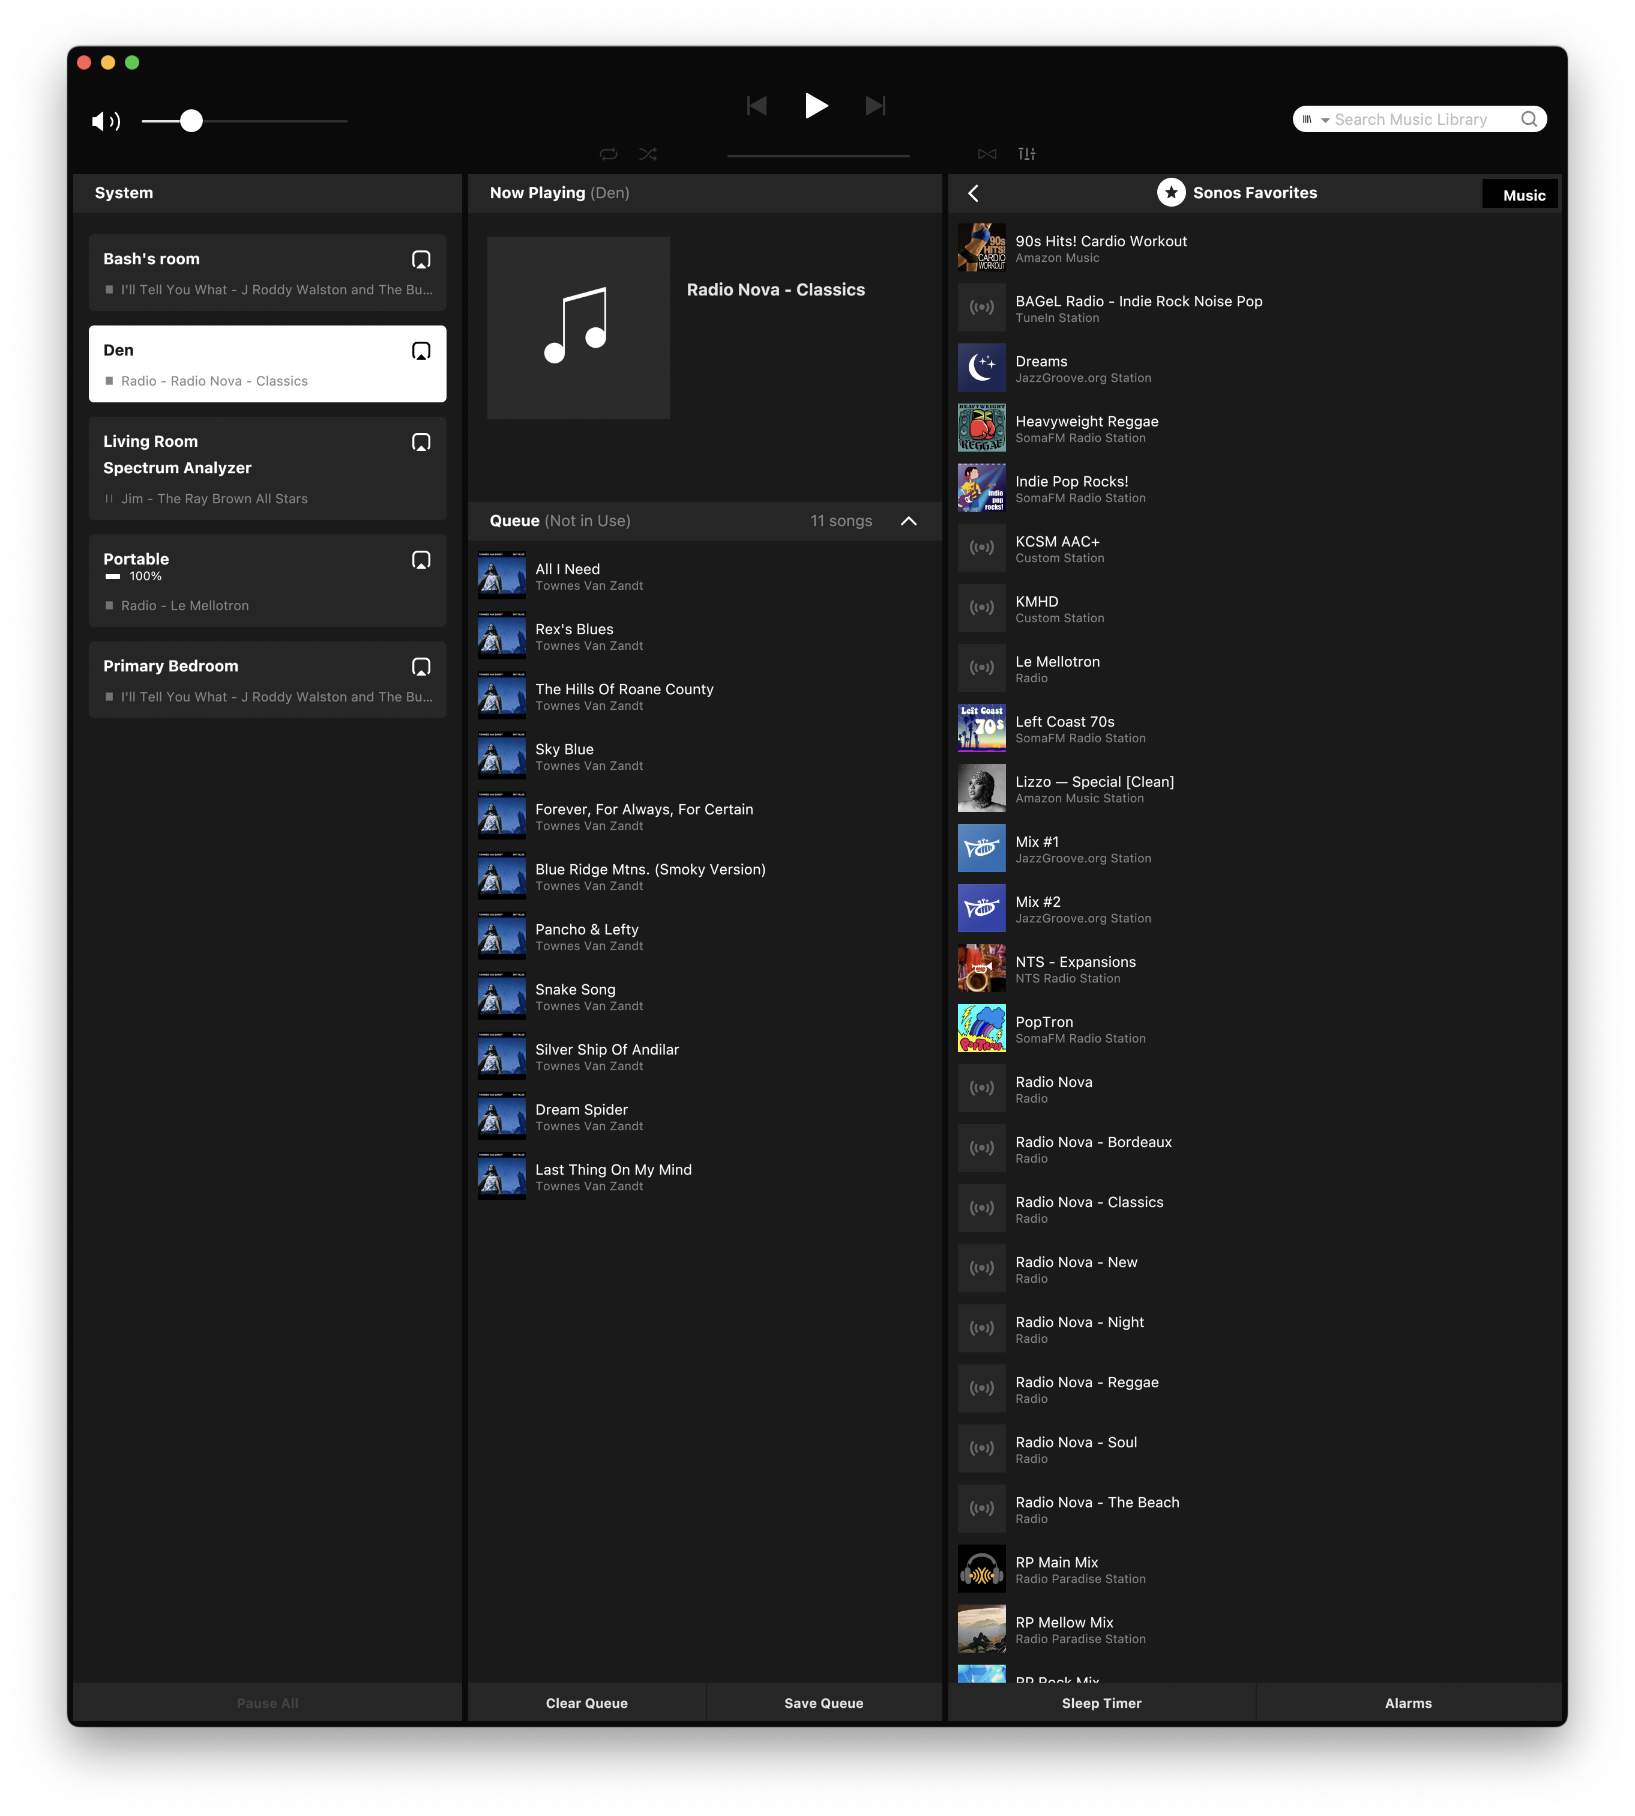This screenshot has height=1816, width=1635.
Task: Open search source dropdown arrow
Action: [1325, 121]
